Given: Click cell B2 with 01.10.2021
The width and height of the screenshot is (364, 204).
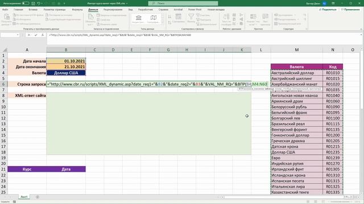Looking at the screenshot, I should (x=66, y=61).
